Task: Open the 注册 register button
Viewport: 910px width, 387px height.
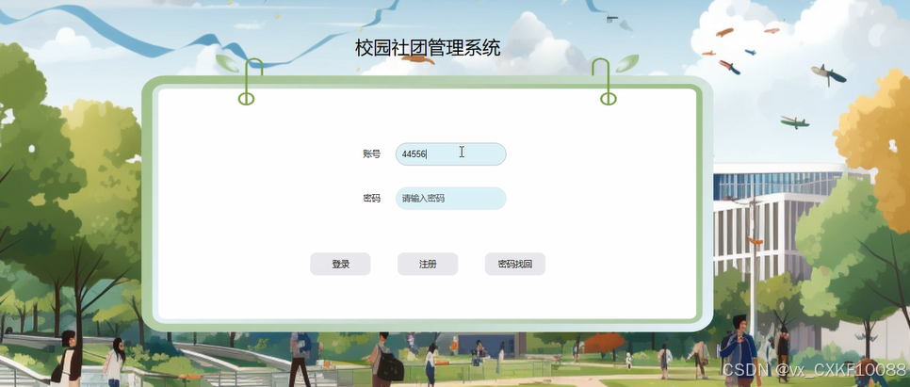Action: (x=428, y=264)
